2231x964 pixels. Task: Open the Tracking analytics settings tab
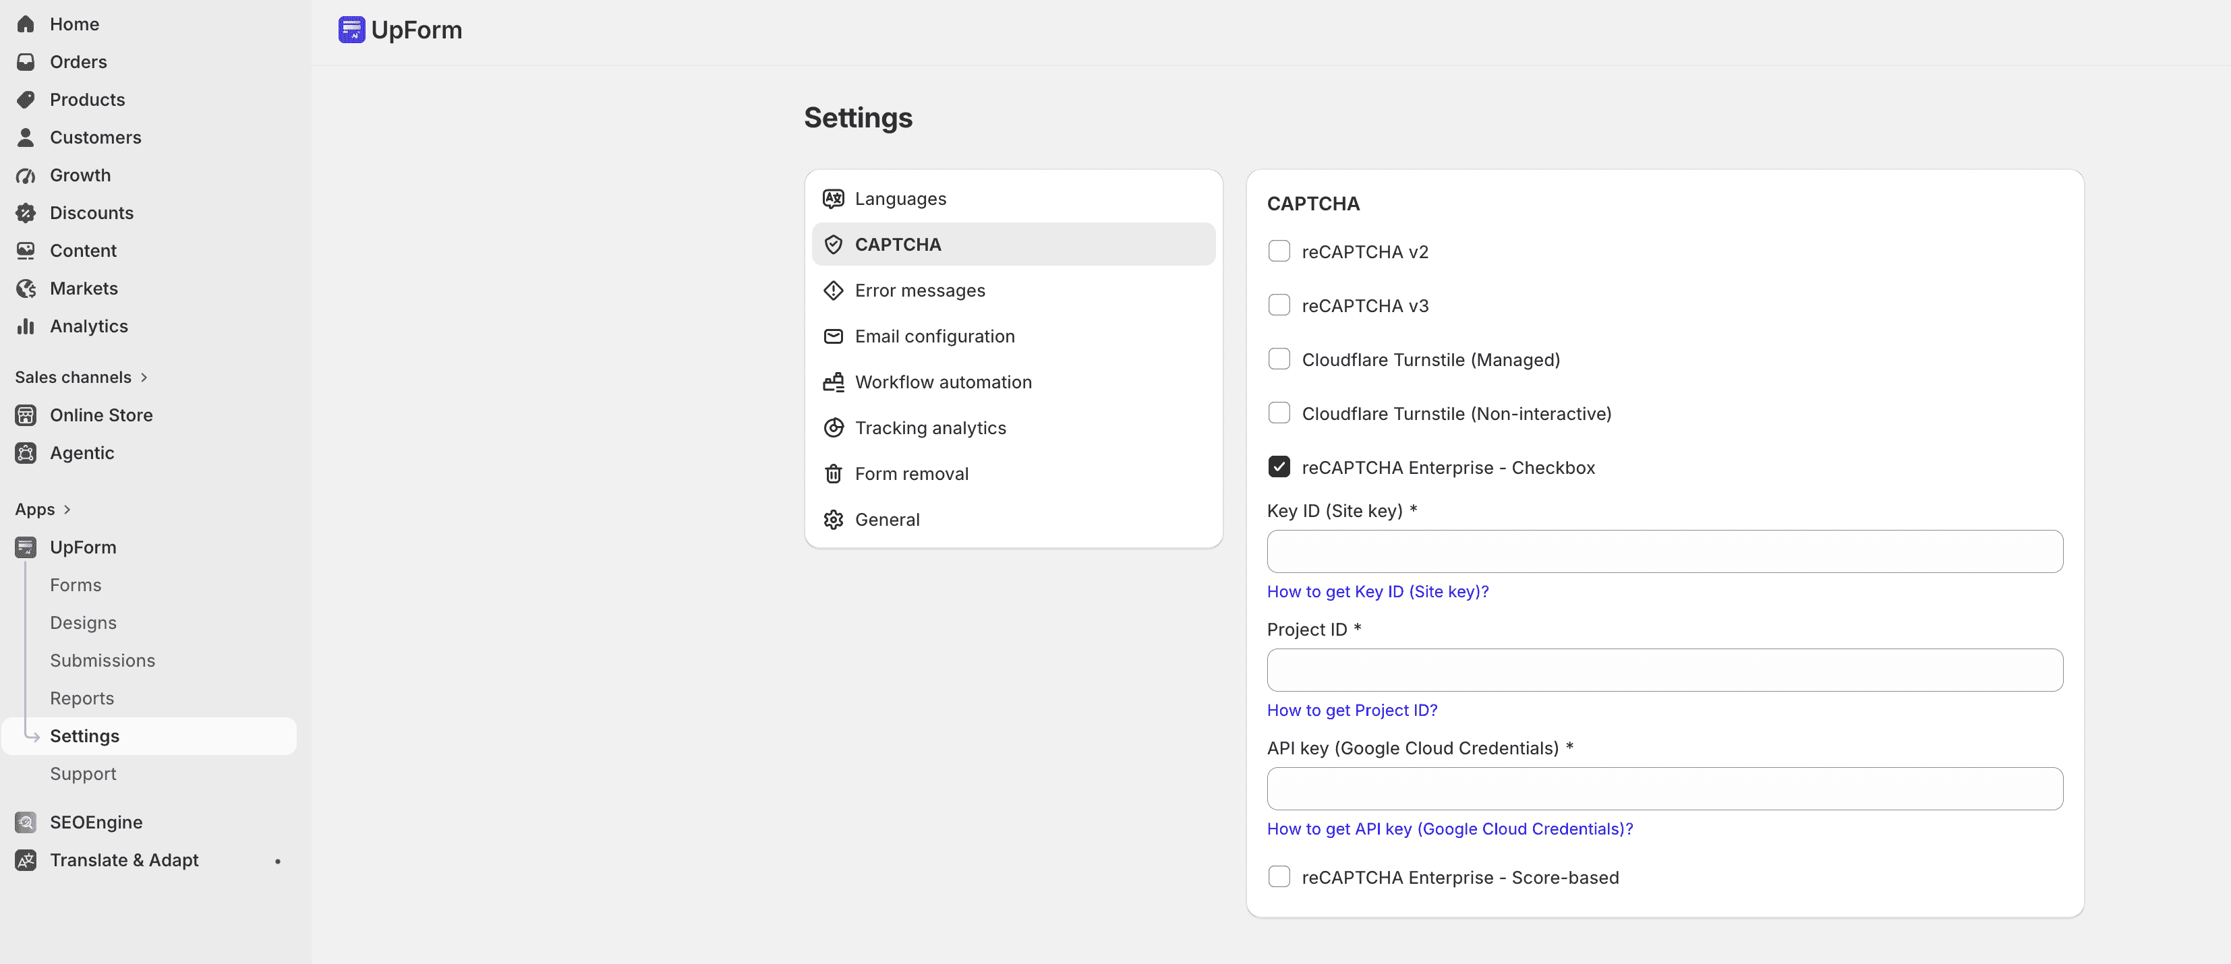click(x=1013, y=428)
